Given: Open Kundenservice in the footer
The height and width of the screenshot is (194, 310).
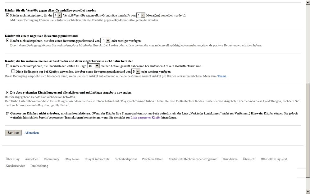Looking at the screenshot, I should point(15,166).
